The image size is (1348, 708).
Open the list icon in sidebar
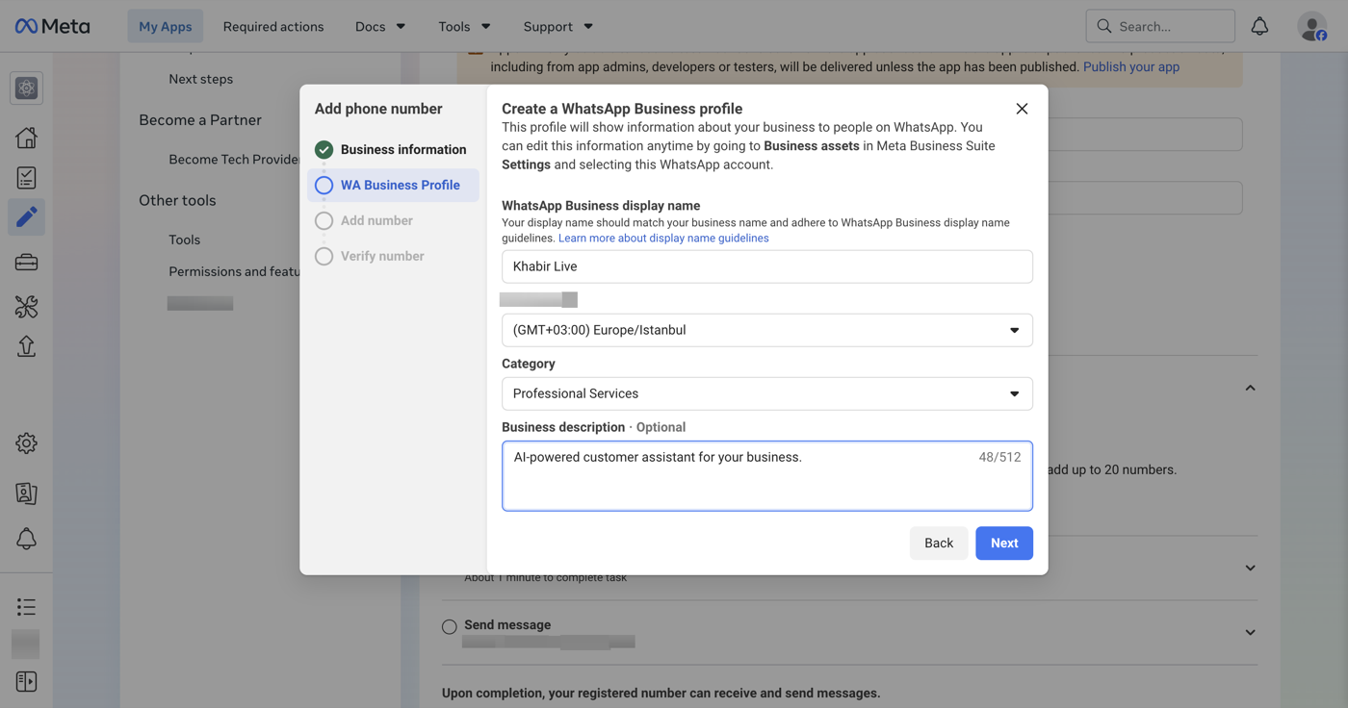click(x=26, y=607)
